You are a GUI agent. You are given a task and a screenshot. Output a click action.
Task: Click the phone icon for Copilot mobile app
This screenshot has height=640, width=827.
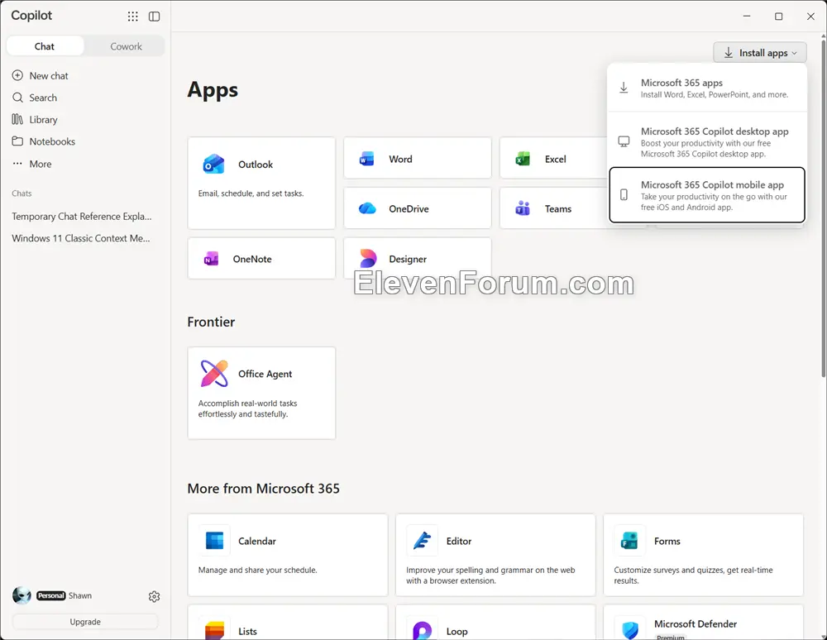pyautogui.click(x=624, y=194)
